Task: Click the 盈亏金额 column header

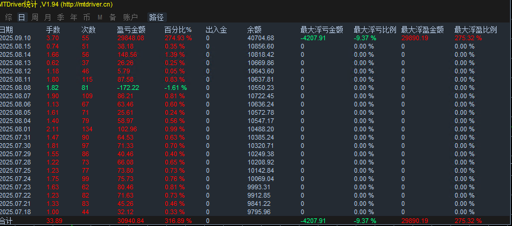Action: coord(131,30)
